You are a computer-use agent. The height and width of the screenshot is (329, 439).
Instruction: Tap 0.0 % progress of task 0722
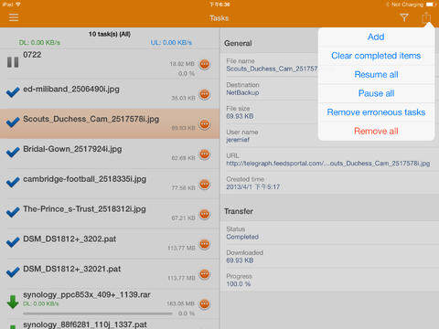click(187, 74)
